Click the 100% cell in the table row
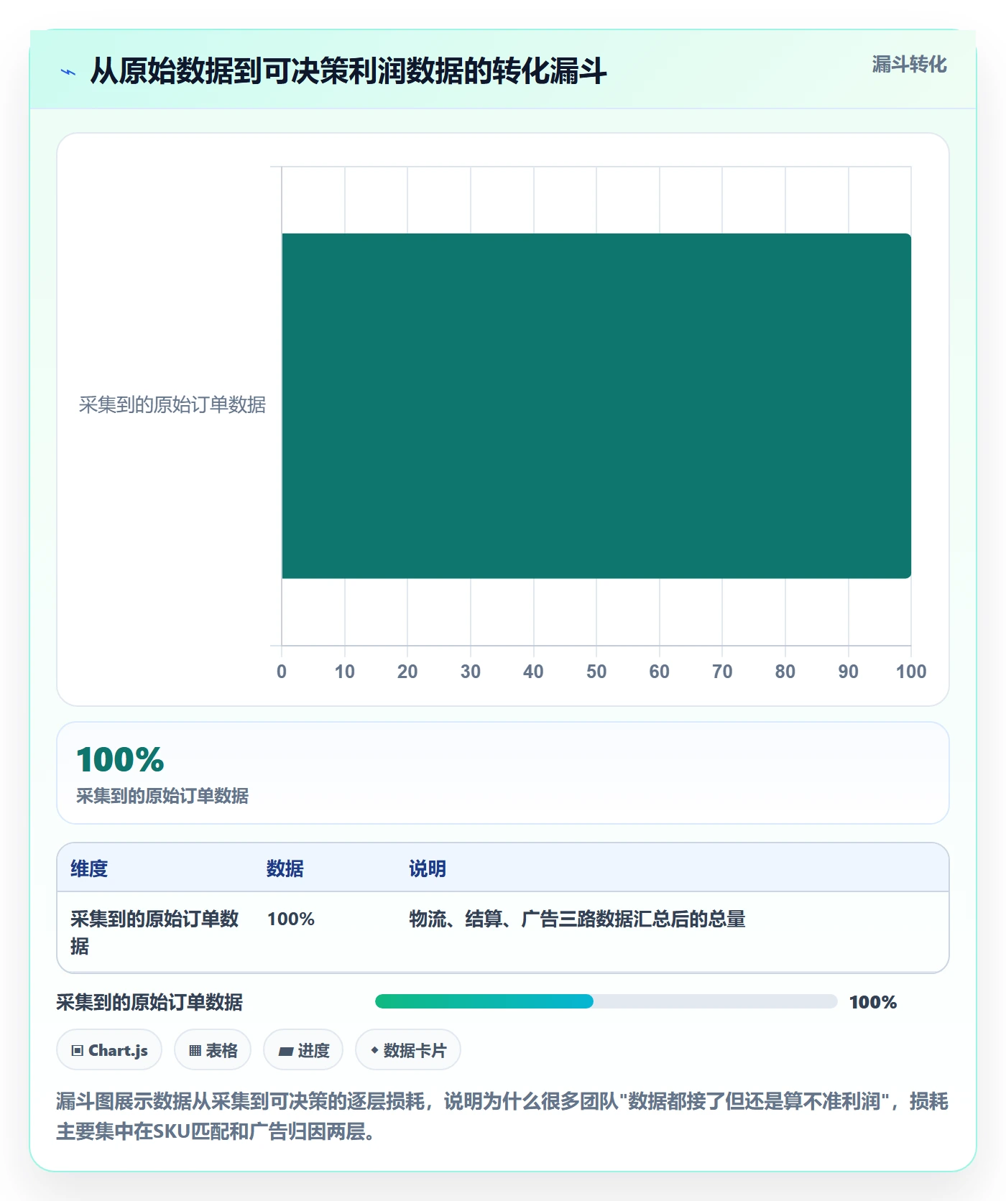The image size is (1006, 1201). [291, 919]
